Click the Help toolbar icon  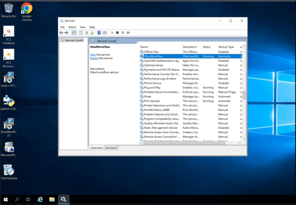pos(99,33)
